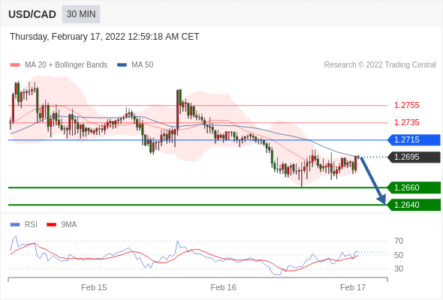Screen dimensions: 443x300
Task: Click the Feb 16 date axis label
Action: coord(224,287)
